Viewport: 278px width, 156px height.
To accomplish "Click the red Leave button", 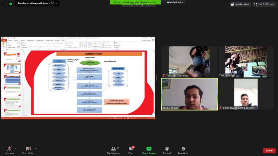I will (269, 151).
